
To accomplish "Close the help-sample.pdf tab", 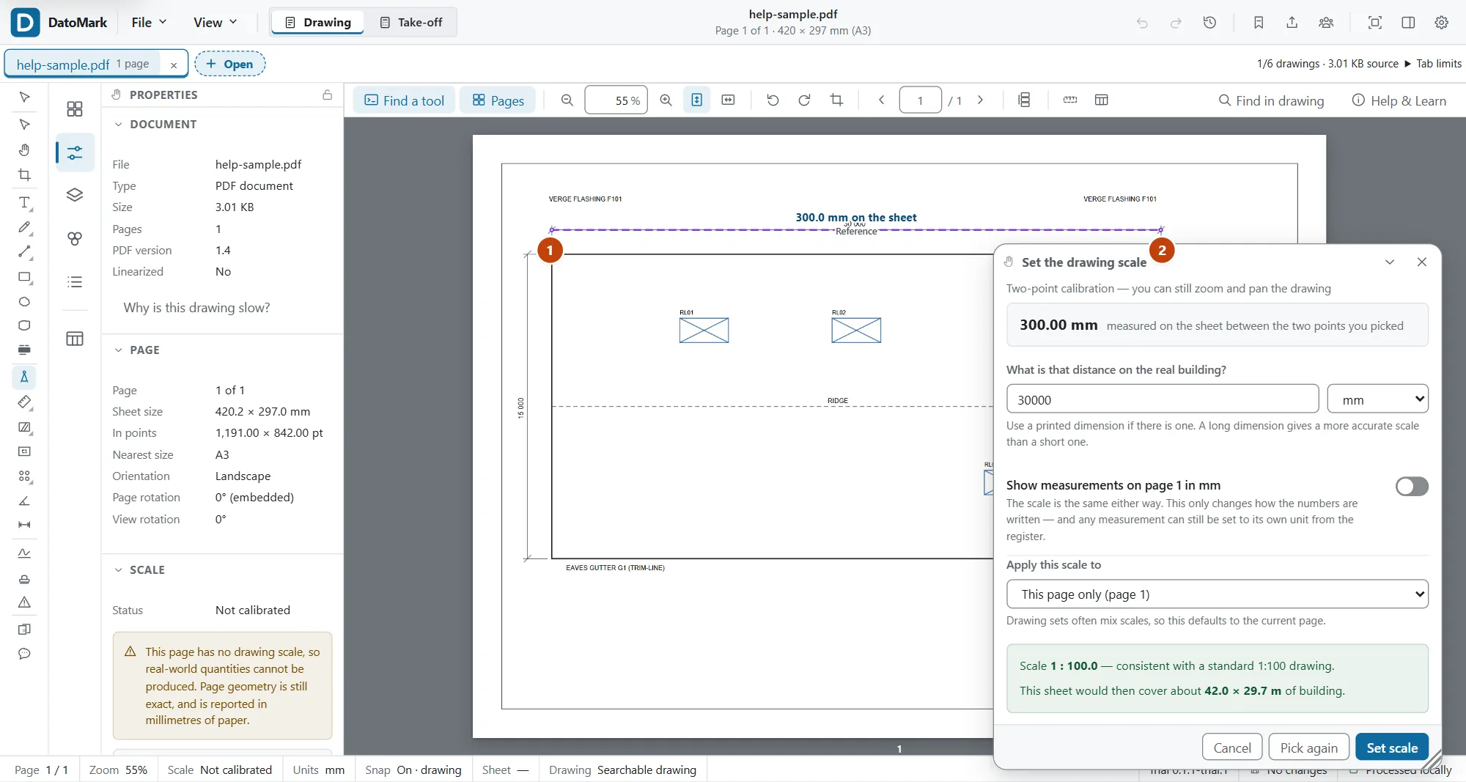I will [x=174, y=65].
